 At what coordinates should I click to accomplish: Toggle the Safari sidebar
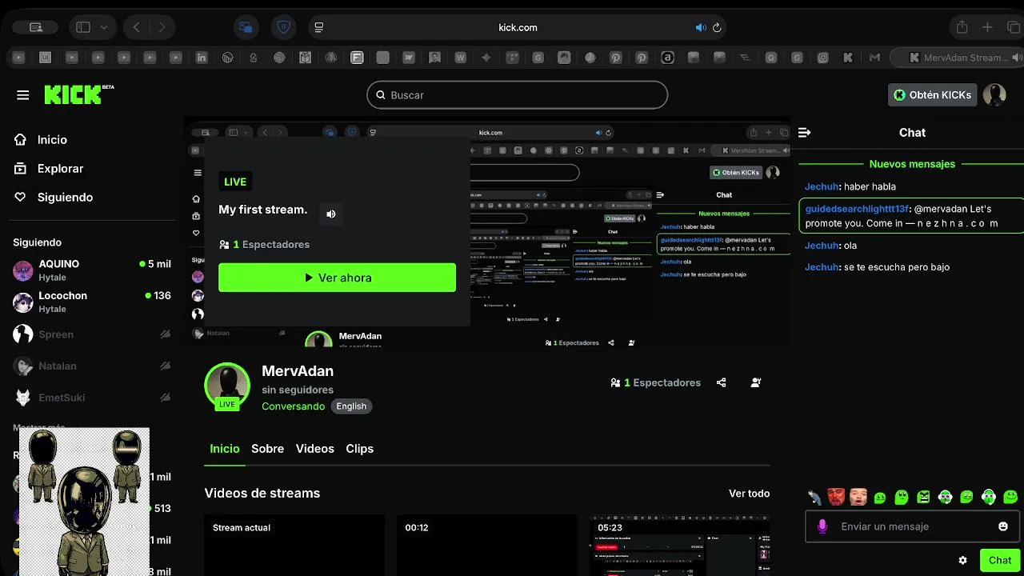point(83,27)
